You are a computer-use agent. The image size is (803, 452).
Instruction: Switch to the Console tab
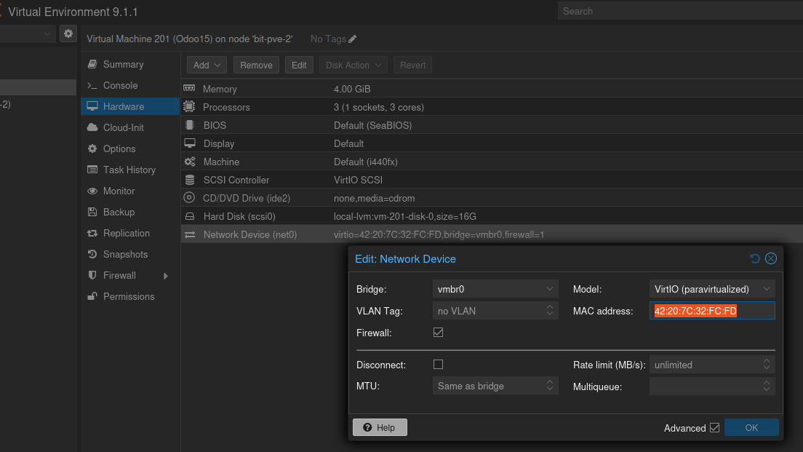(120, 85)
